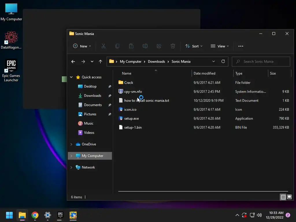Click the Search Sonic Mania field
The width and height of the screenshot is (296, 222).
[261, 62]
